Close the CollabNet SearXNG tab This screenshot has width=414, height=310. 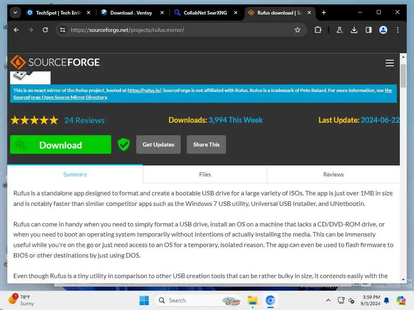pyautogui.click(x=236, y=13)
